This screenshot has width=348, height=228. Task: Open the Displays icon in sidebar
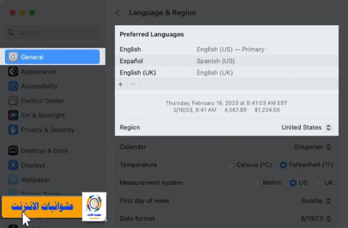coord(13,165)
